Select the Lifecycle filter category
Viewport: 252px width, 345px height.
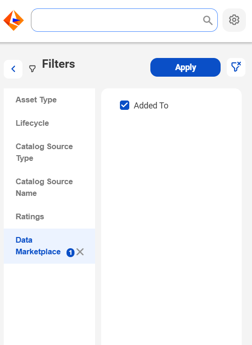pos(49,123)
